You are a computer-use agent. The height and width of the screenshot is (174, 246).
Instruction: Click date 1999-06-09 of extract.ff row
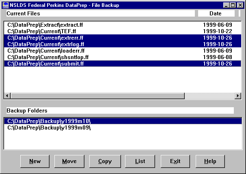click(218, 25)
